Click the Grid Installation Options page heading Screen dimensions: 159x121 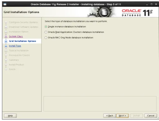coord(21,12)
